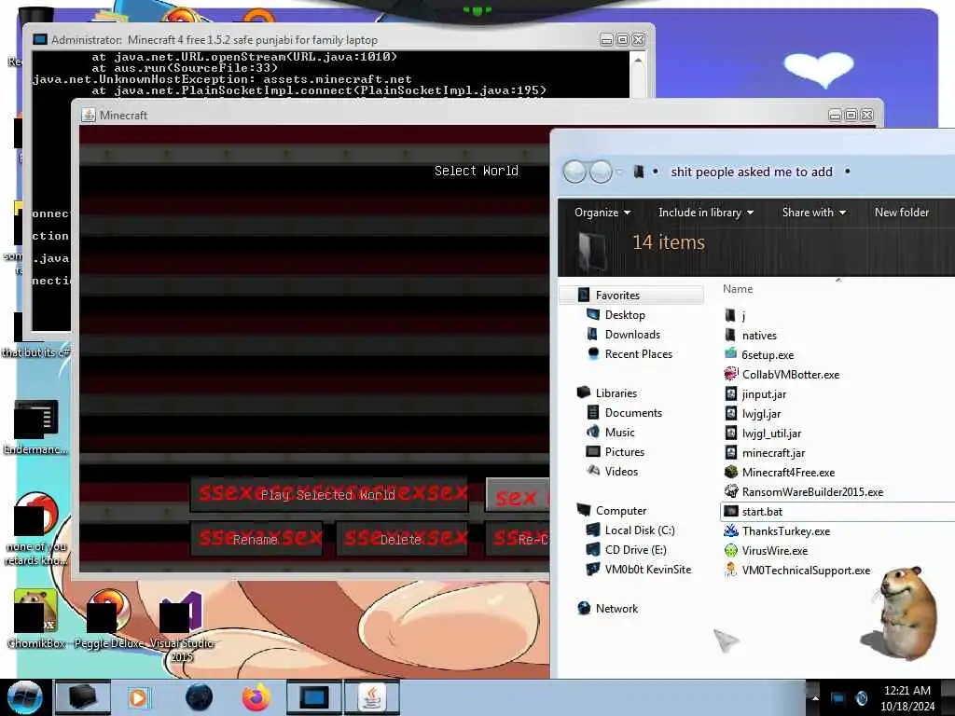Select the VM0TechnicalSupport.exe icon
Viewport: 955px width, 716px height.
[x=730, y=570]
